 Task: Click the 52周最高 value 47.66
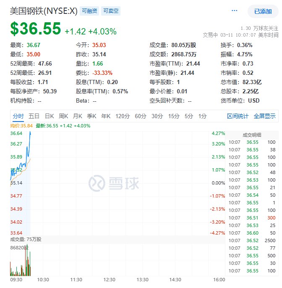coord(45,63)
